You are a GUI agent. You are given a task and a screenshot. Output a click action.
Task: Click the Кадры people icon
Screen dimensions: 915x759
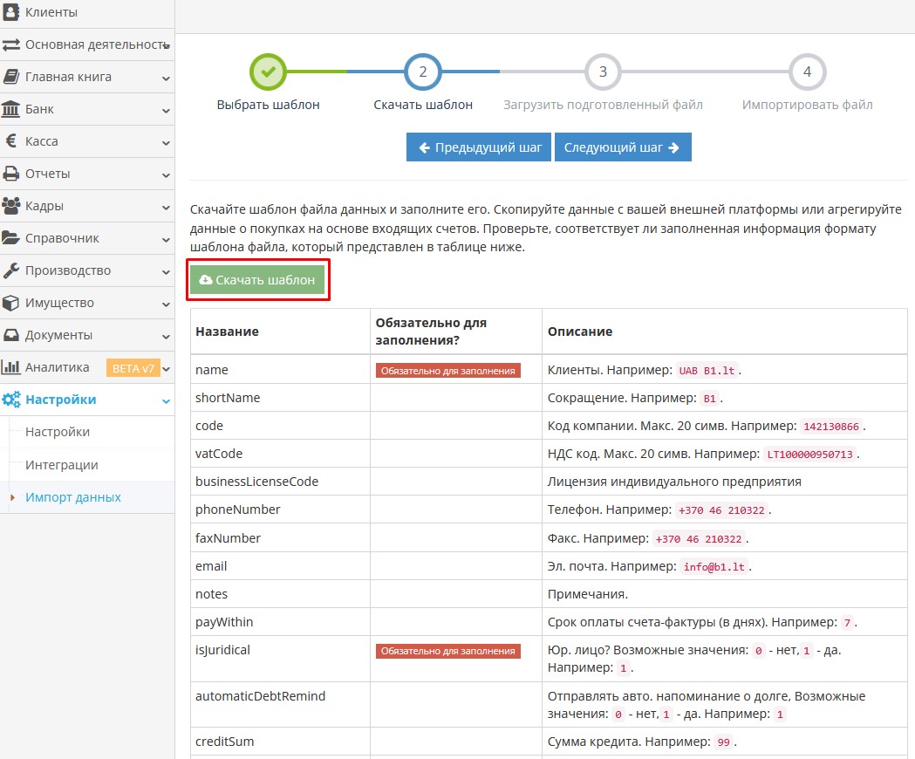click(x=11, y=206)
